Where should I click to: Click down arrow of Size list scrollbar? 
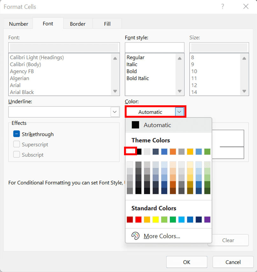pos(244,91)
